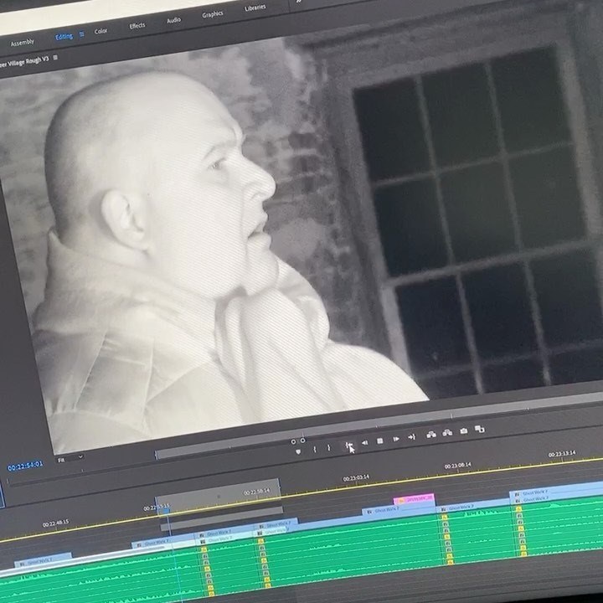Select the leftmost Ghost Walk 7 video clip
Image resolution: width=603 pixels, height=603 pixels.
(43, 561)
